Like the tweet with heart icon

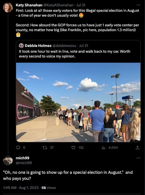(73, 148)
